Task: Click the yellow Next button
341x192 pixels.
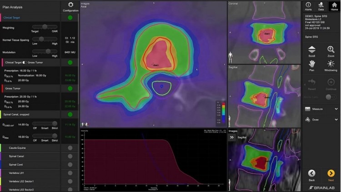Action: [x=331, y=175]
